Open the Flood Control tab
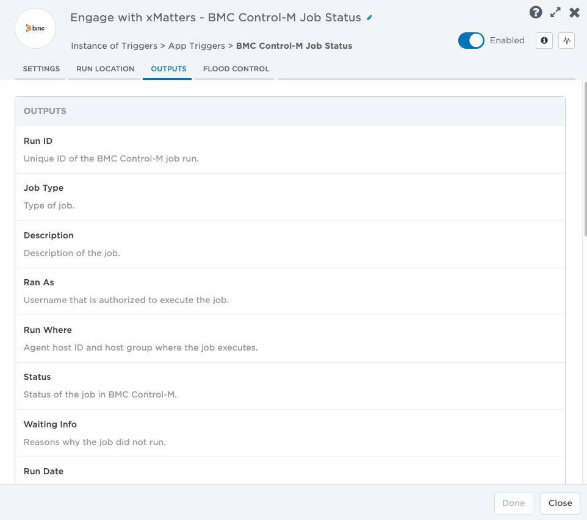Screen dimensions: 587x520 tap(236, 69)
